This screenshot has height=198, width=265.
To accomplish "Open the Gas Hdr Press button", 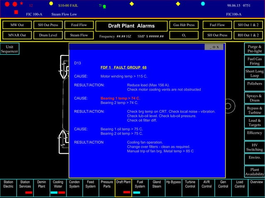I will [x=184, y=25].
